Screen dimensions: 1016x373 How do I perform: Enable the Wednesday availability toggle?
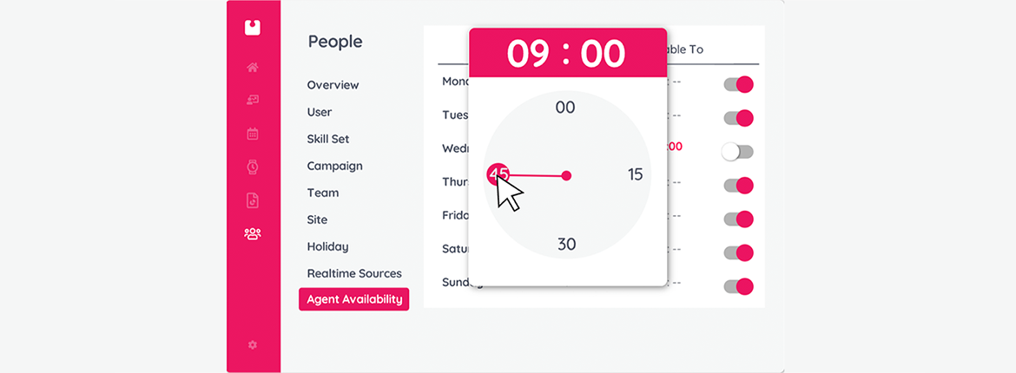737,152
